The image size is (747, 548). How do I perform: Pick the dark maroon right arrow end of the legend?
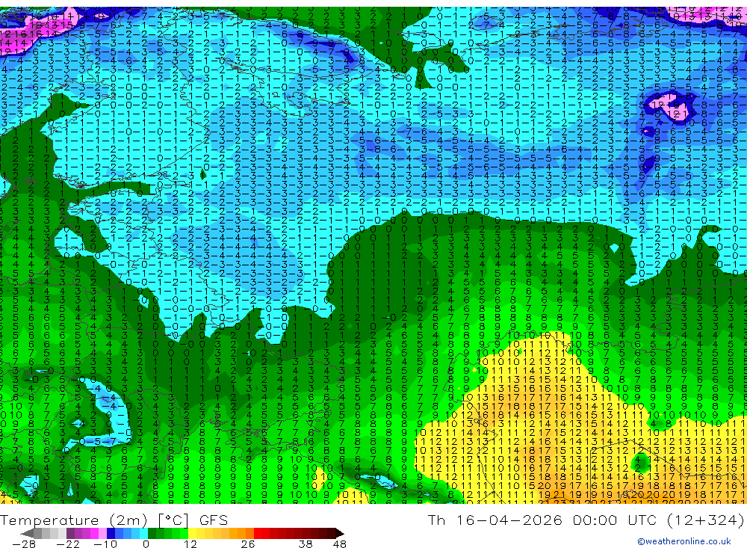point(340,534)
